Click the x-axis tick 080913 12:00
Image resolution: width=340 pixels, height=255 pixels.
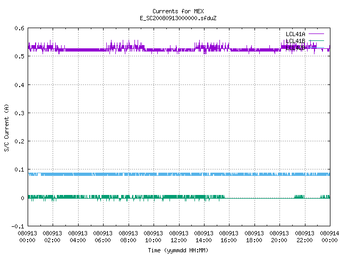click(178, 237)
